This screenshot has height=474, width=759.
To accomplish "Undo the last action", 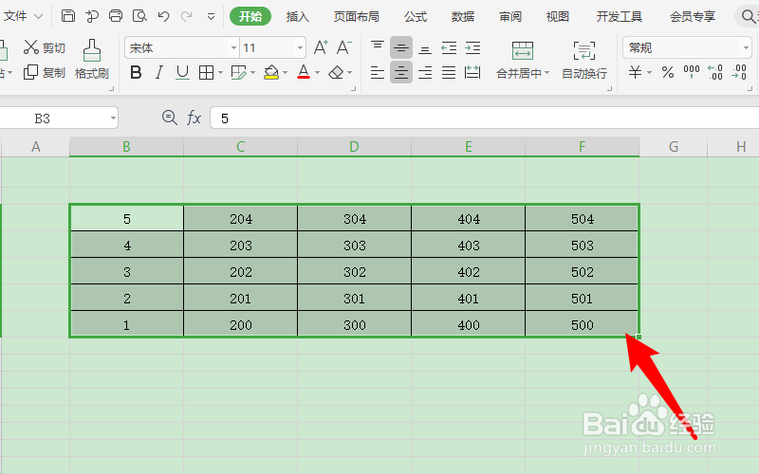I will click(x=163, y=16).
